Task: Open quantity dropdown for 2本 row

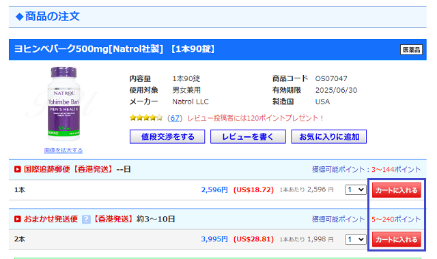Action: click(x=356, y=239)
